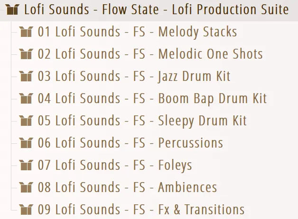Open the 01 Melody Stacks folder
The height and width of the screenshot is (219, 298).
tap(137, 32)
